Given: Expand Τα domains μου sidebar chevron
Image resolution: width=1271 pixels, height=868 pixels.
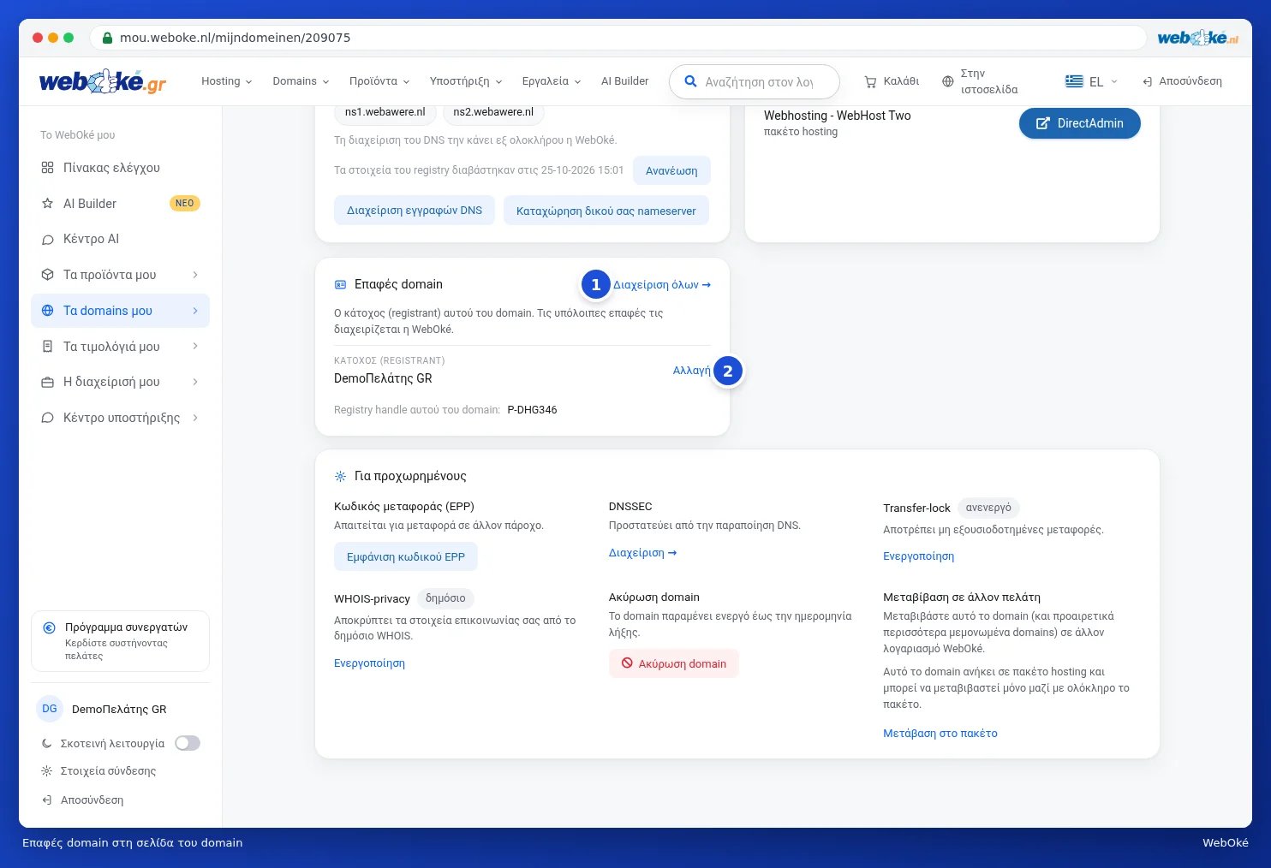Looking at the screenshot, I should (x=195, y=311).
